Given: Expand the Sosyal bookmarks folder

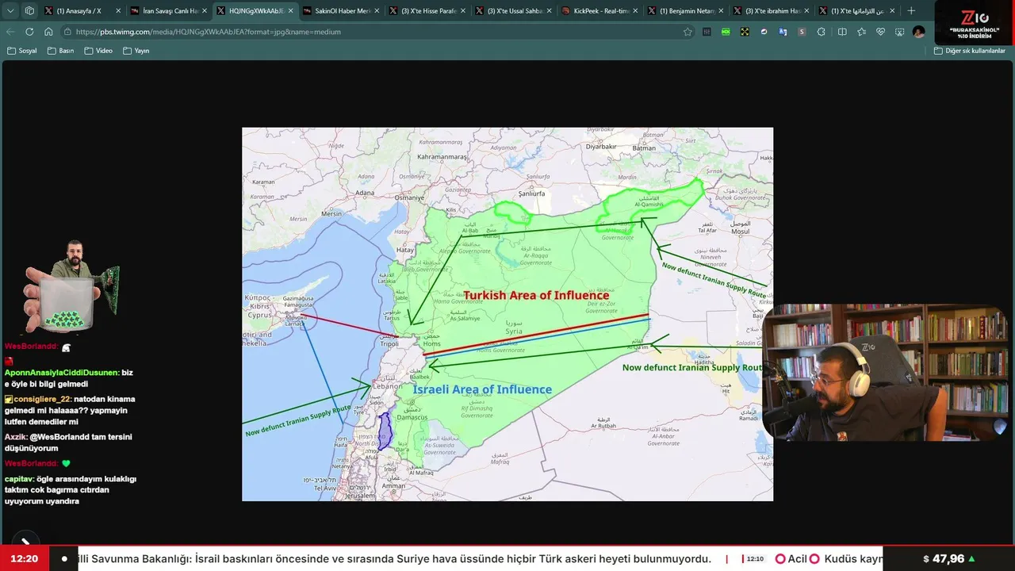Looking at the screenshot, I should pyautogui.click(x=22, y=51).
